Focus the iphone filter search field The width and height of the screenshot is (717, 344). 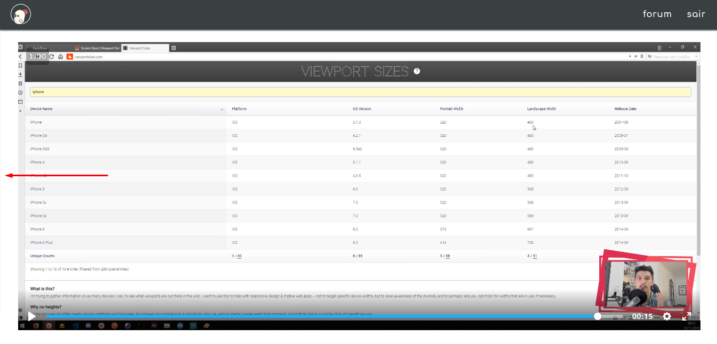tap(361, 92)
